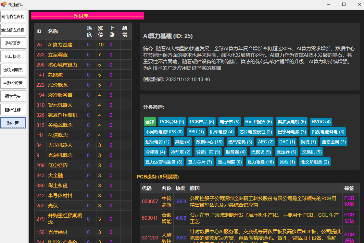Screen dimensions: 364x243
Task: Apply the 液态金属 (7) filter
Action: (333, 142)
